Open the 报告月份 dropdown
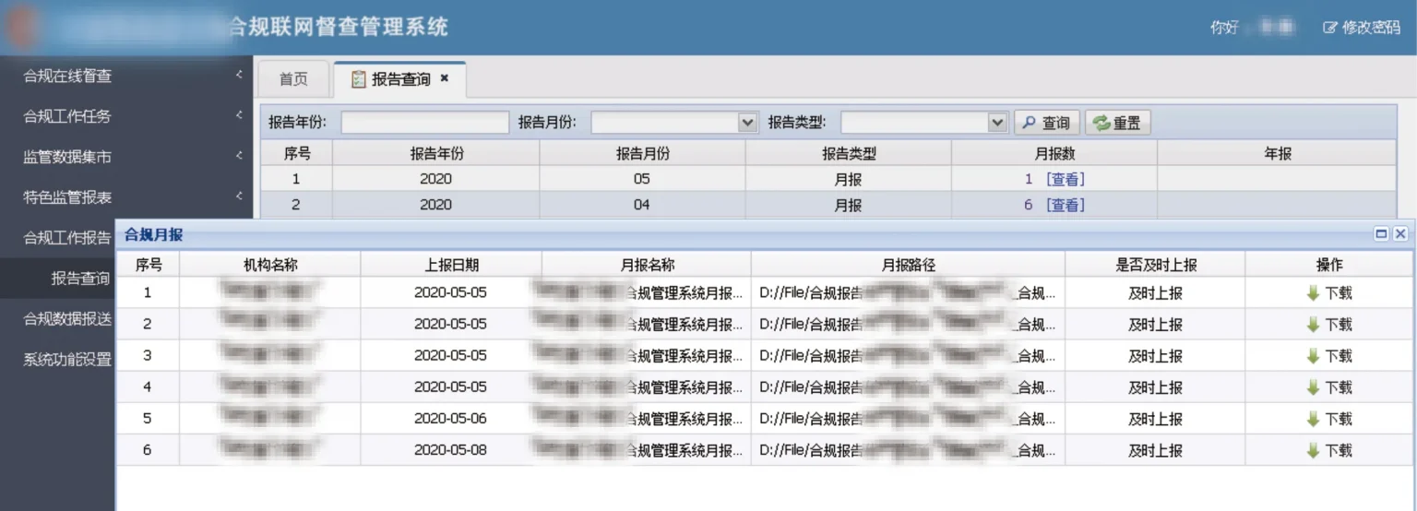Viewport: 1417px width, 511px height. 747,123
